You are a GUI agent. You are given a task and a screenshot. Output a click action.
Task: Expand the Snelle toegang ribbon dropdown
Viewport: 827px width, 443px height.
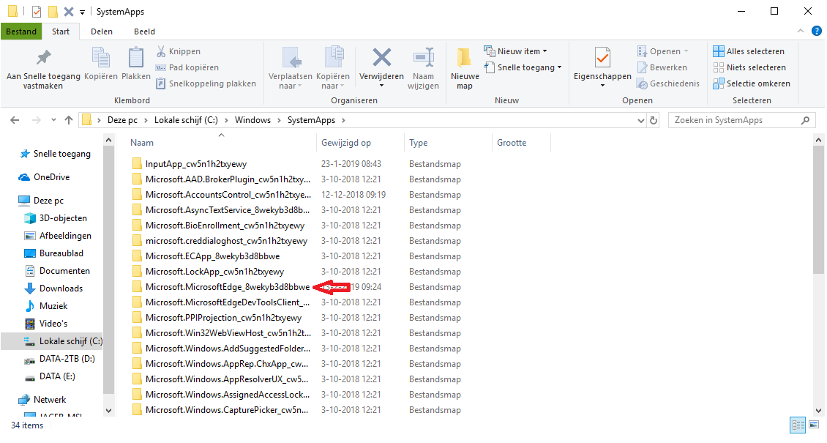pos(560,67)
